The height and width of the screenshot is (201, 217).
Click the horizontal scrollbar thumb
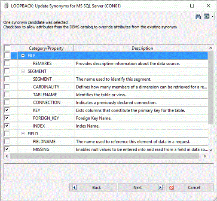tap(104, 156)
